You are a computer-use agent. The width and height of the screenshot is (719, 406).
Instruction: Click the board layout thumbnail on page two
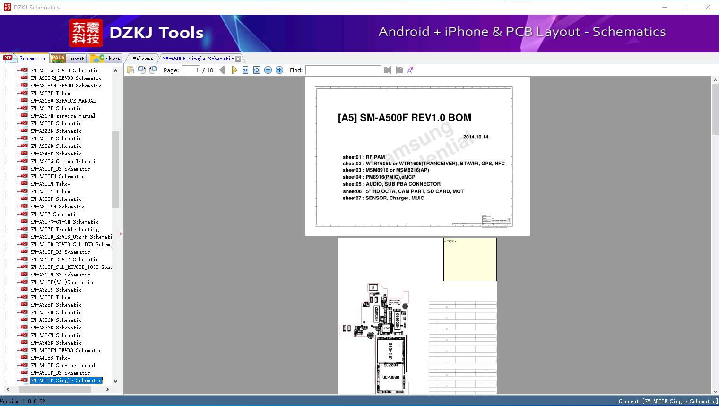[x=373, y=338]
